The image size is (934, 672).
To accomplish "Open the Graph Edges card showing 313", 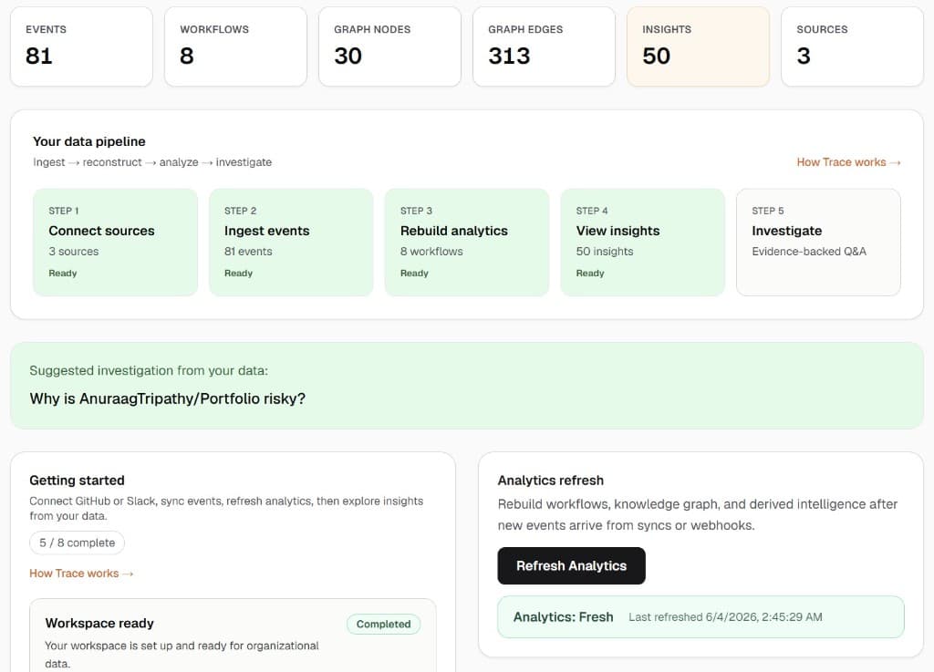I will pos(544,47).
